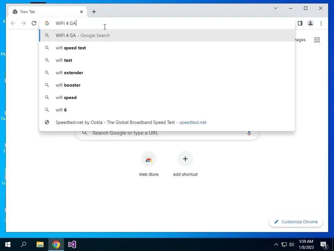The image size is (334, 251).
Task: Click the Google G icon in address bar
Action: pos(47,23)
